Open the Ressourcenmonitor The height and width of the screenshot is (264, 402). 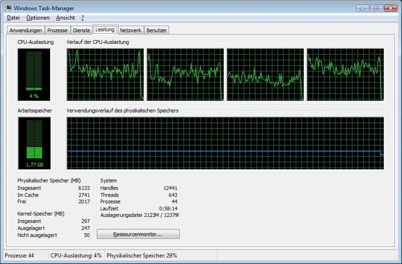(x=138, y=234)
